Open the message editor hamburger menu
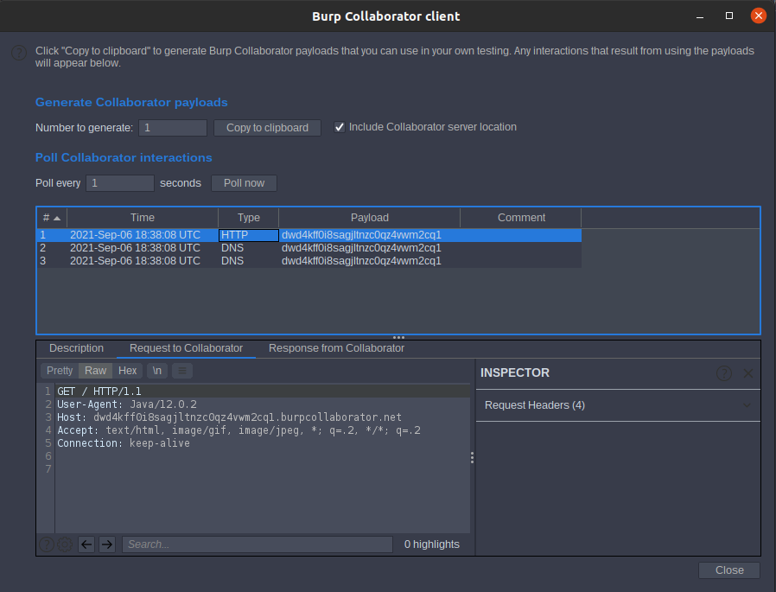The height and width of the screenshot is (592, 776). 182,371
